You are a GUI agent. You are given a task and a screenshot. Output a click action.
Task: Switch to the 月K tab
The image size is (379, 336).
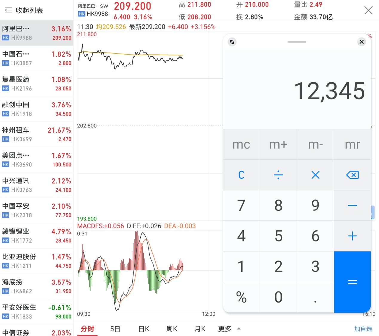click(200, 329)
